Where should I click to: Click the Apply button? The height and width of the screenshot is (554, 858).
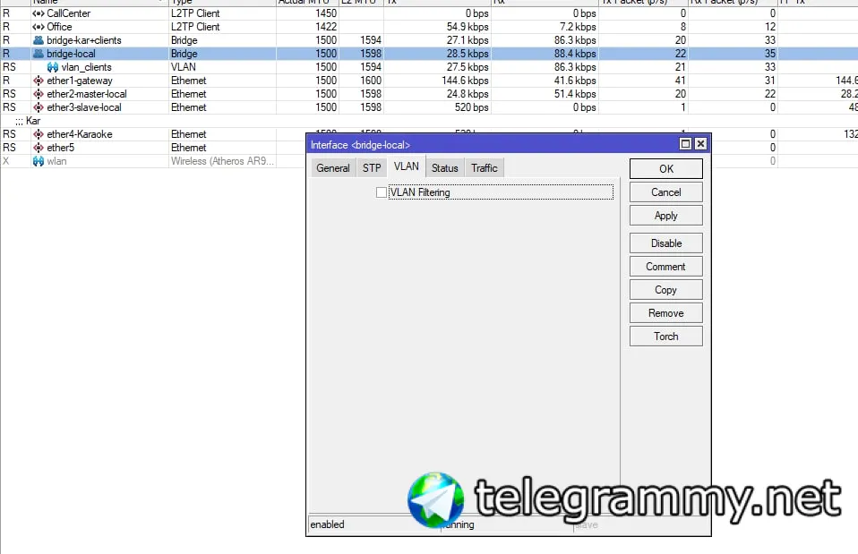(666, 216)
